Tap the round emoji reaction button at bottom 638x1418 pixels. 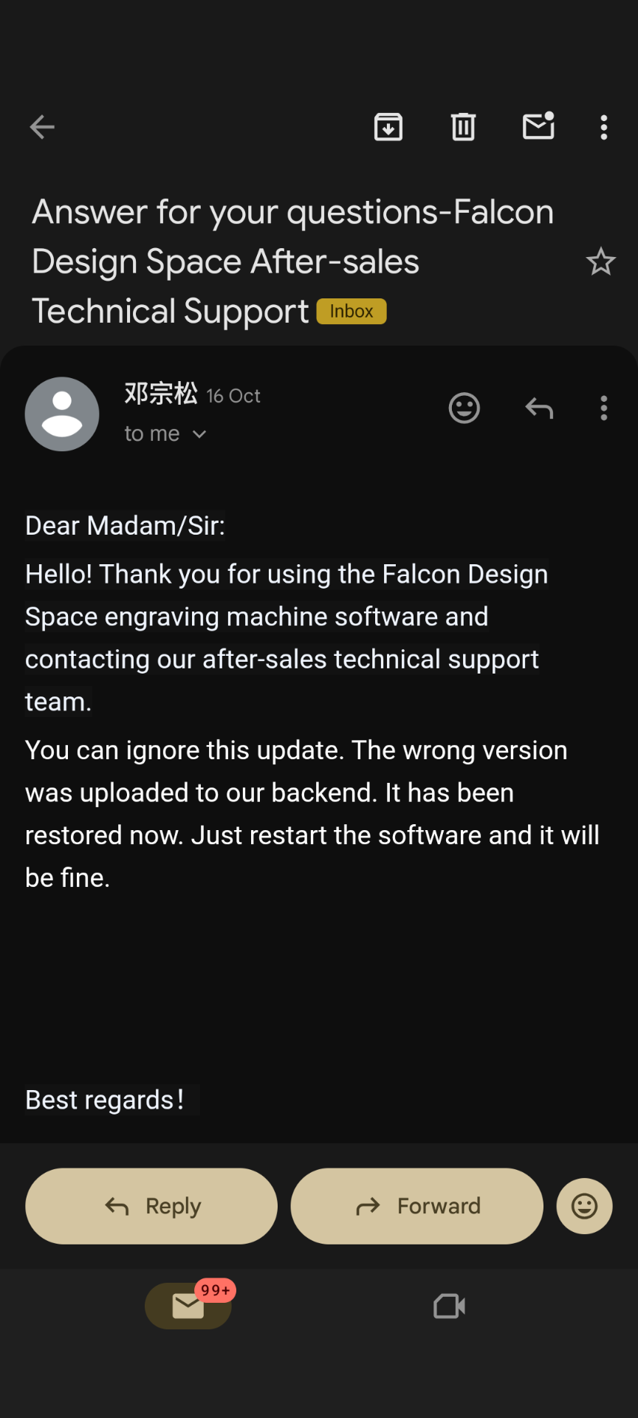pos(584,1206)
